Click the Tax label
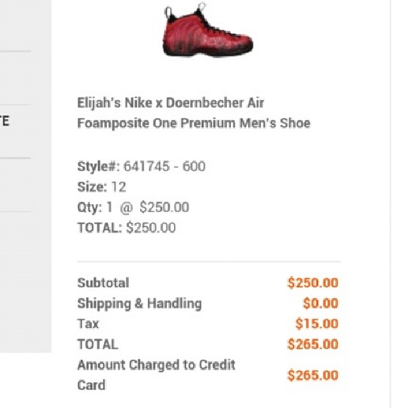Image resolution: width=408 pixels, height=408 pixels. pyautogui.click(x=88, y=324)
